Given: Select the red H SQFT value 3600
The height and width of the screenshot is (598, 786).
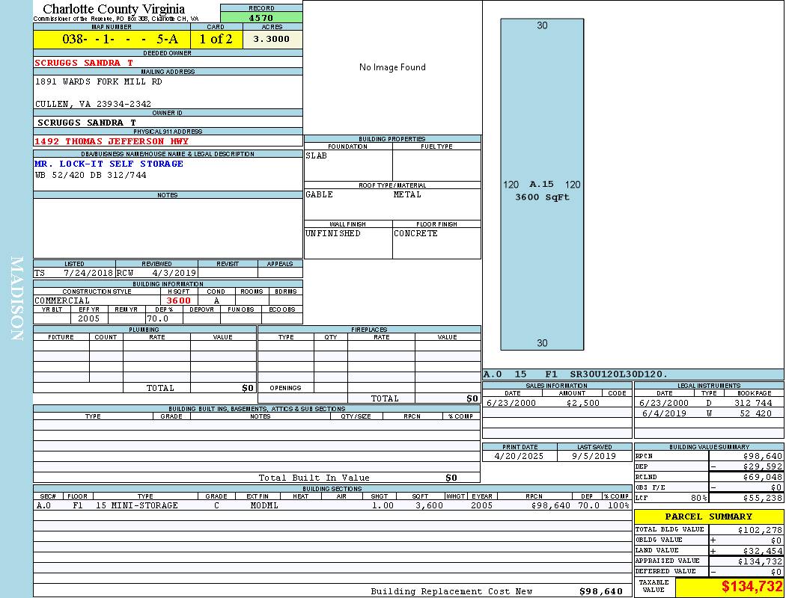Looking at the screenshot, I should [x=178, y=300].
